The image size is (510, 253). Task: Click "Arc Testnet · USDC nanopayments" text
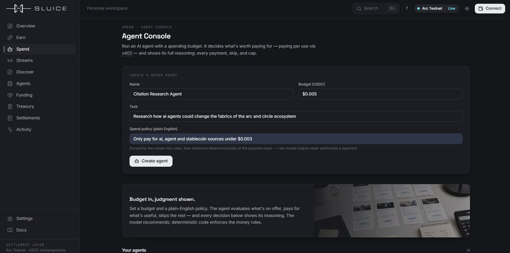[x=36, y=250]
